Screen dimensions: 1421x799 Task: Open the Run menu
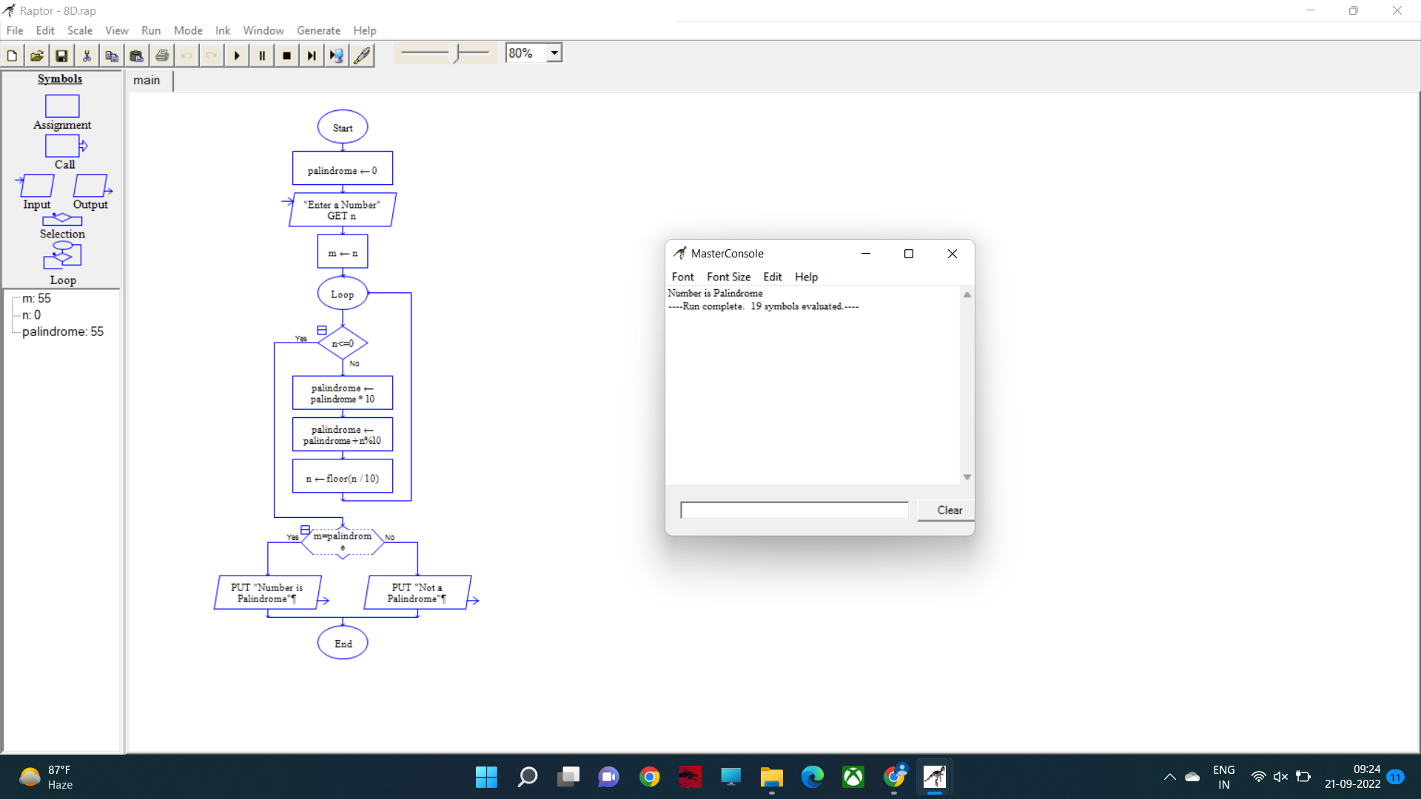point(151,30)
